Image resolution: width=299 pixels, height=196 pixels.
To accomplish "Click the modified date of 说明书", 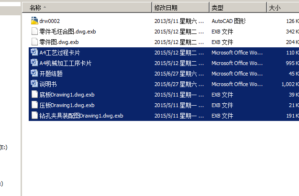I will (179, 84).
